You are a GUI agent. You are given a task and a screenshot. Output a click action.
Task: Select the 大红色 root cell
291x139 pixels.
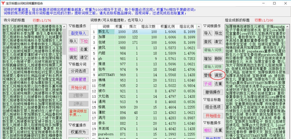tap(106, 96)
